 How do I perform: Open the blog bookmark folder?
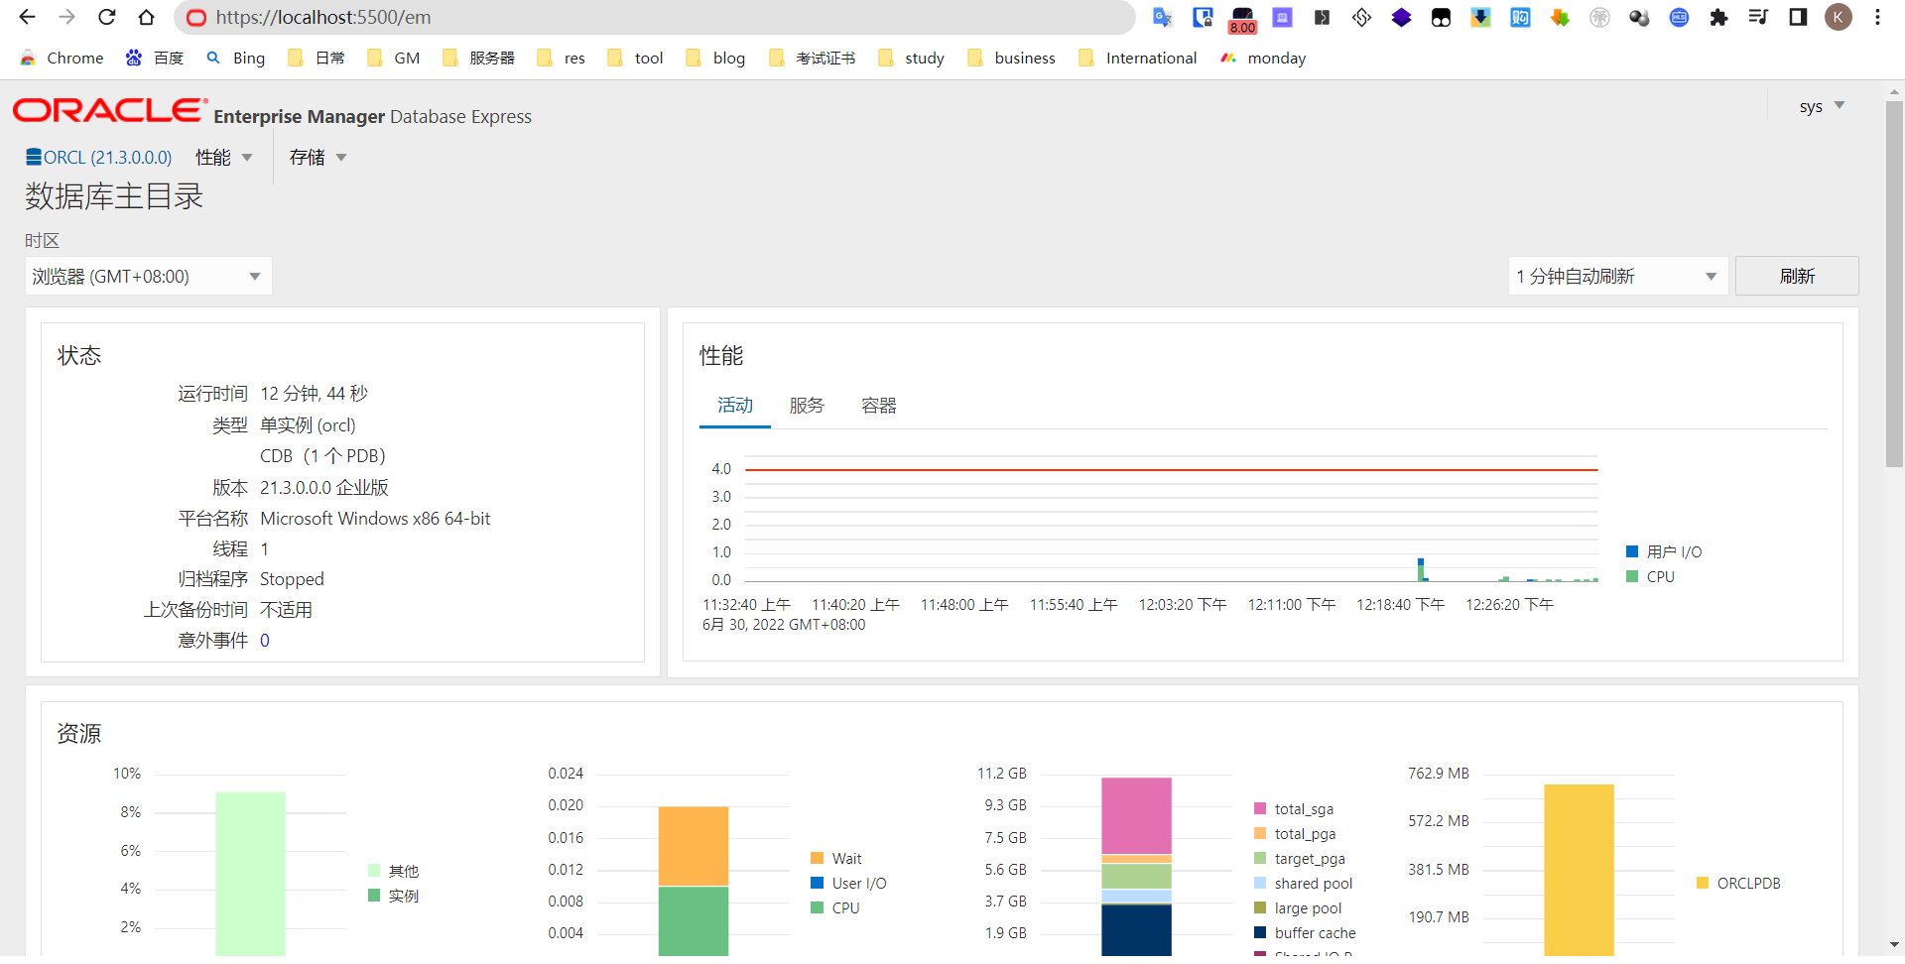[x=715, y=59]
